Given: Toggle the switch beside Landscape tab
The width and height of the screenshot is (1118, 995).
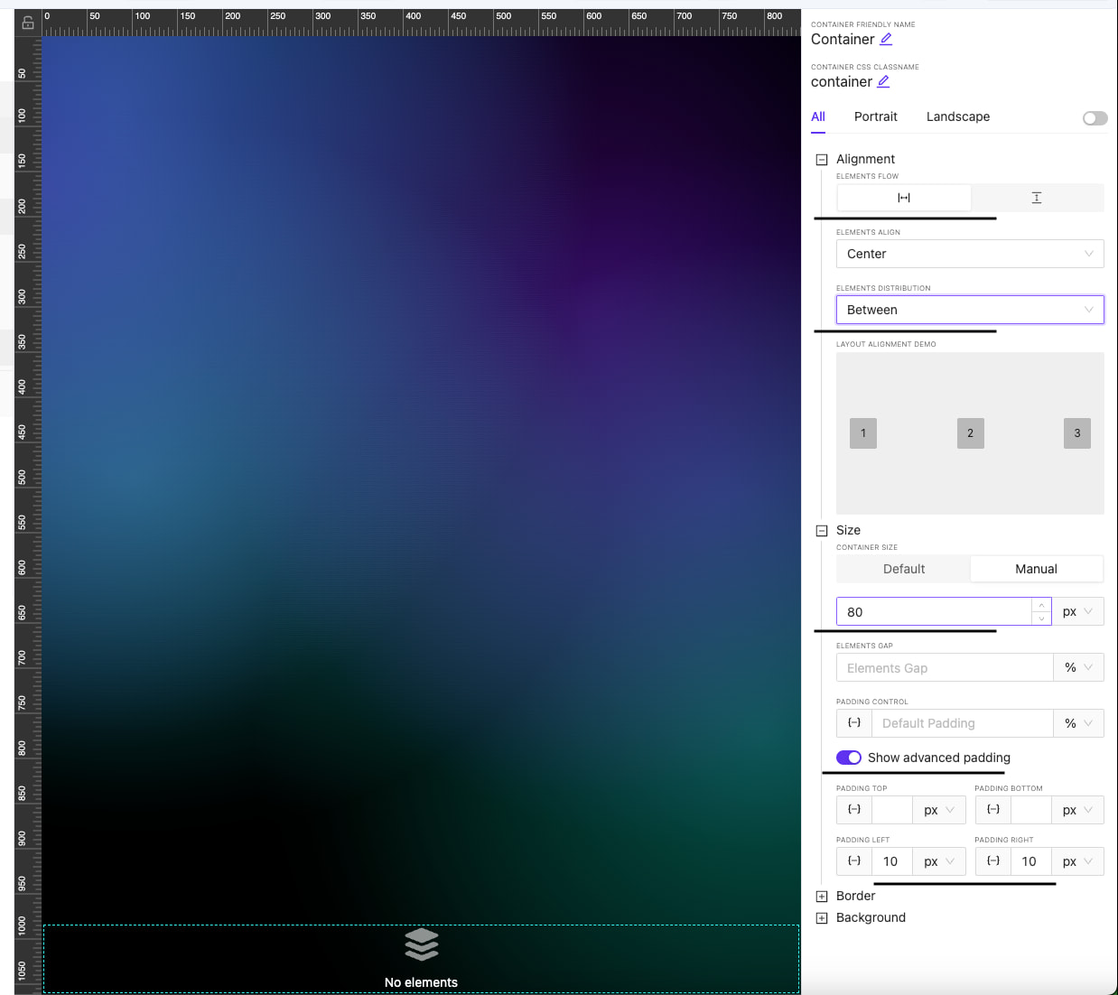Looking at the screenshot, I should click(x=1095, y=118).
